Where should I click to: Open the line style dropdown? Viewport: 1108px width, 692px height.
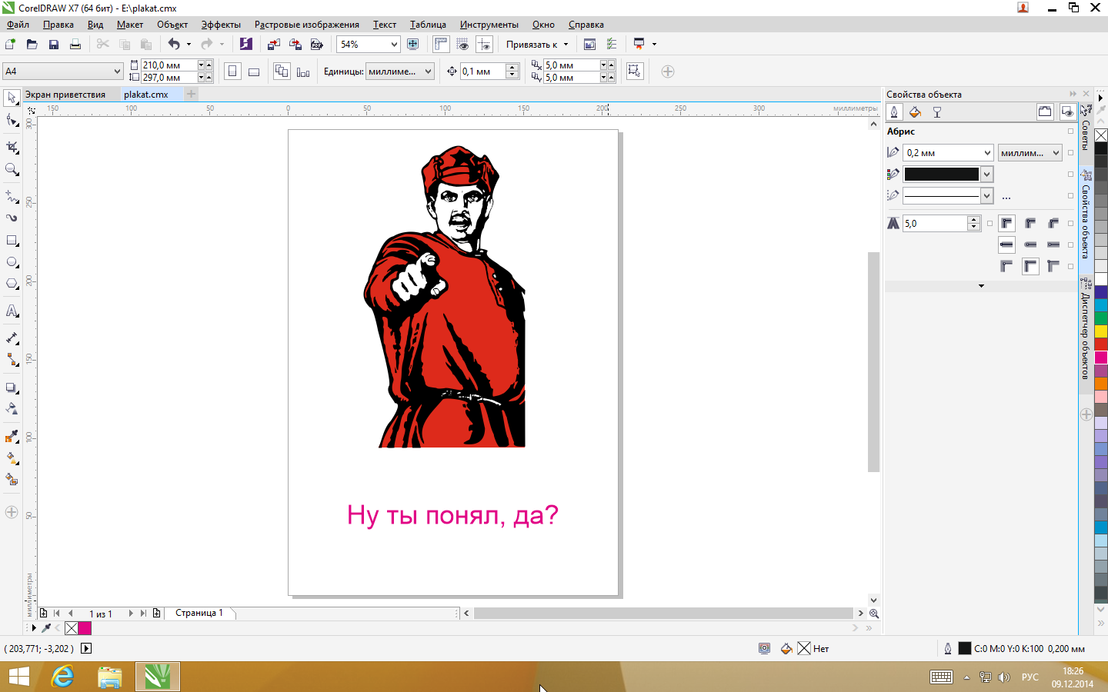point(986,196)
